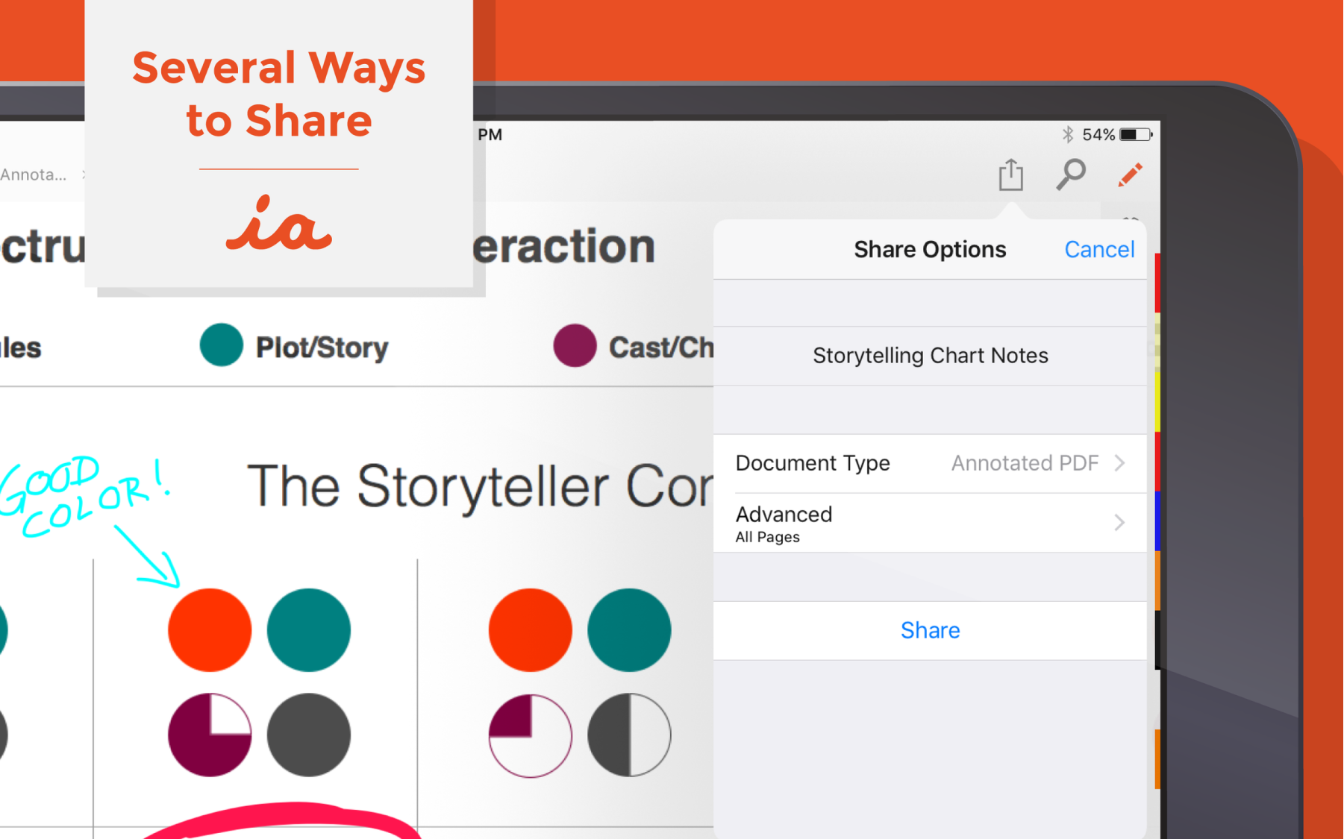Click the Bluetooth status icon

click(x=1067, y=134)
